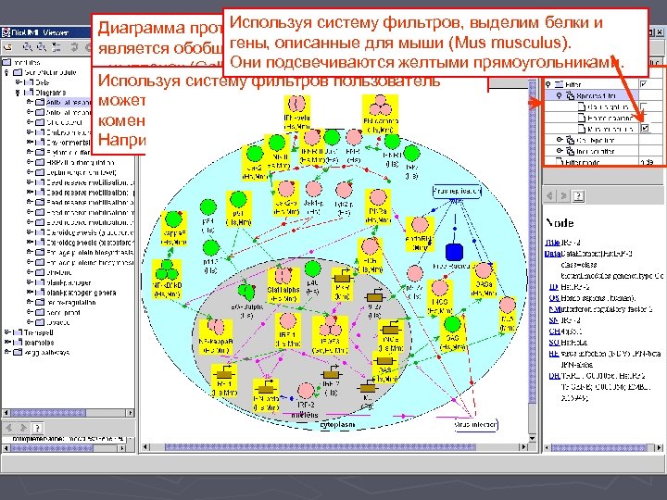This screenshot has height=500, width=667.
Task: Select the IFN-beta node at top
Action: tap(297, 112)
